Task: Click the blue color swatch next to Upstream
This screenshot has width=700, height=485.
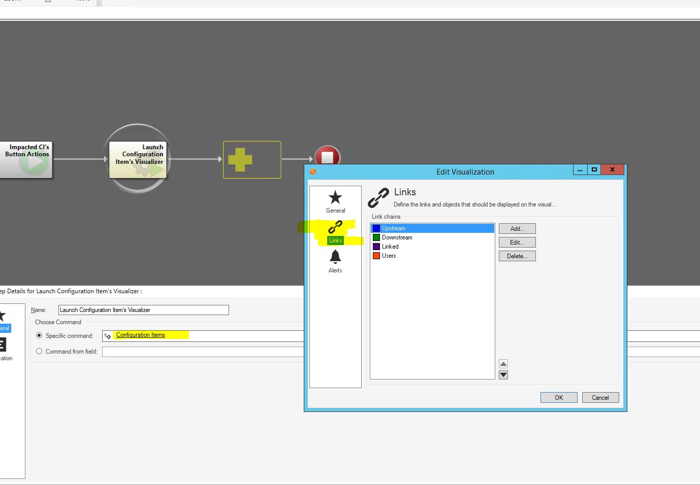Action: pyautogui.click(x=377, y=228)
